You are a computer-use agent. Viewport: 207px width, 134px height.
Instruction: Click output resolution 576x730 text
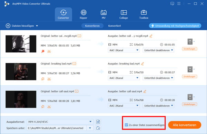coord(139,72)
